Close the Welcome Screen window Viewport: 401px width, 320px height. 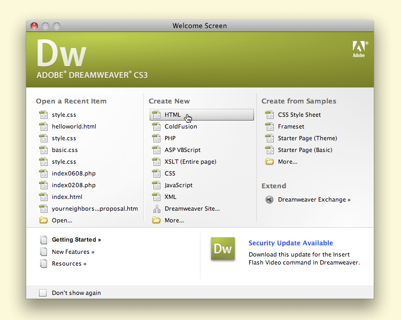pos(34,26)
